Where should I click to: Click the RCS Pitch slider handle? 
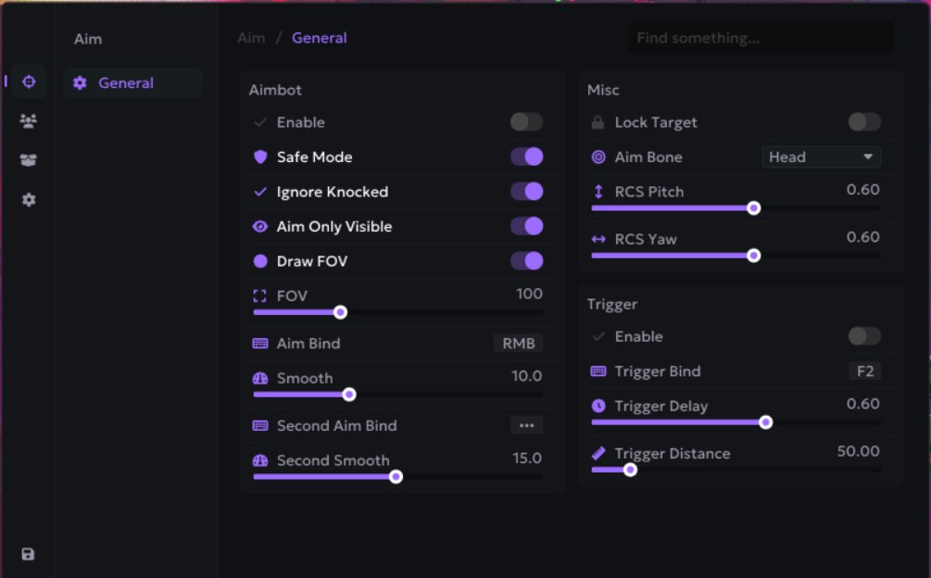tap(753, 208)
